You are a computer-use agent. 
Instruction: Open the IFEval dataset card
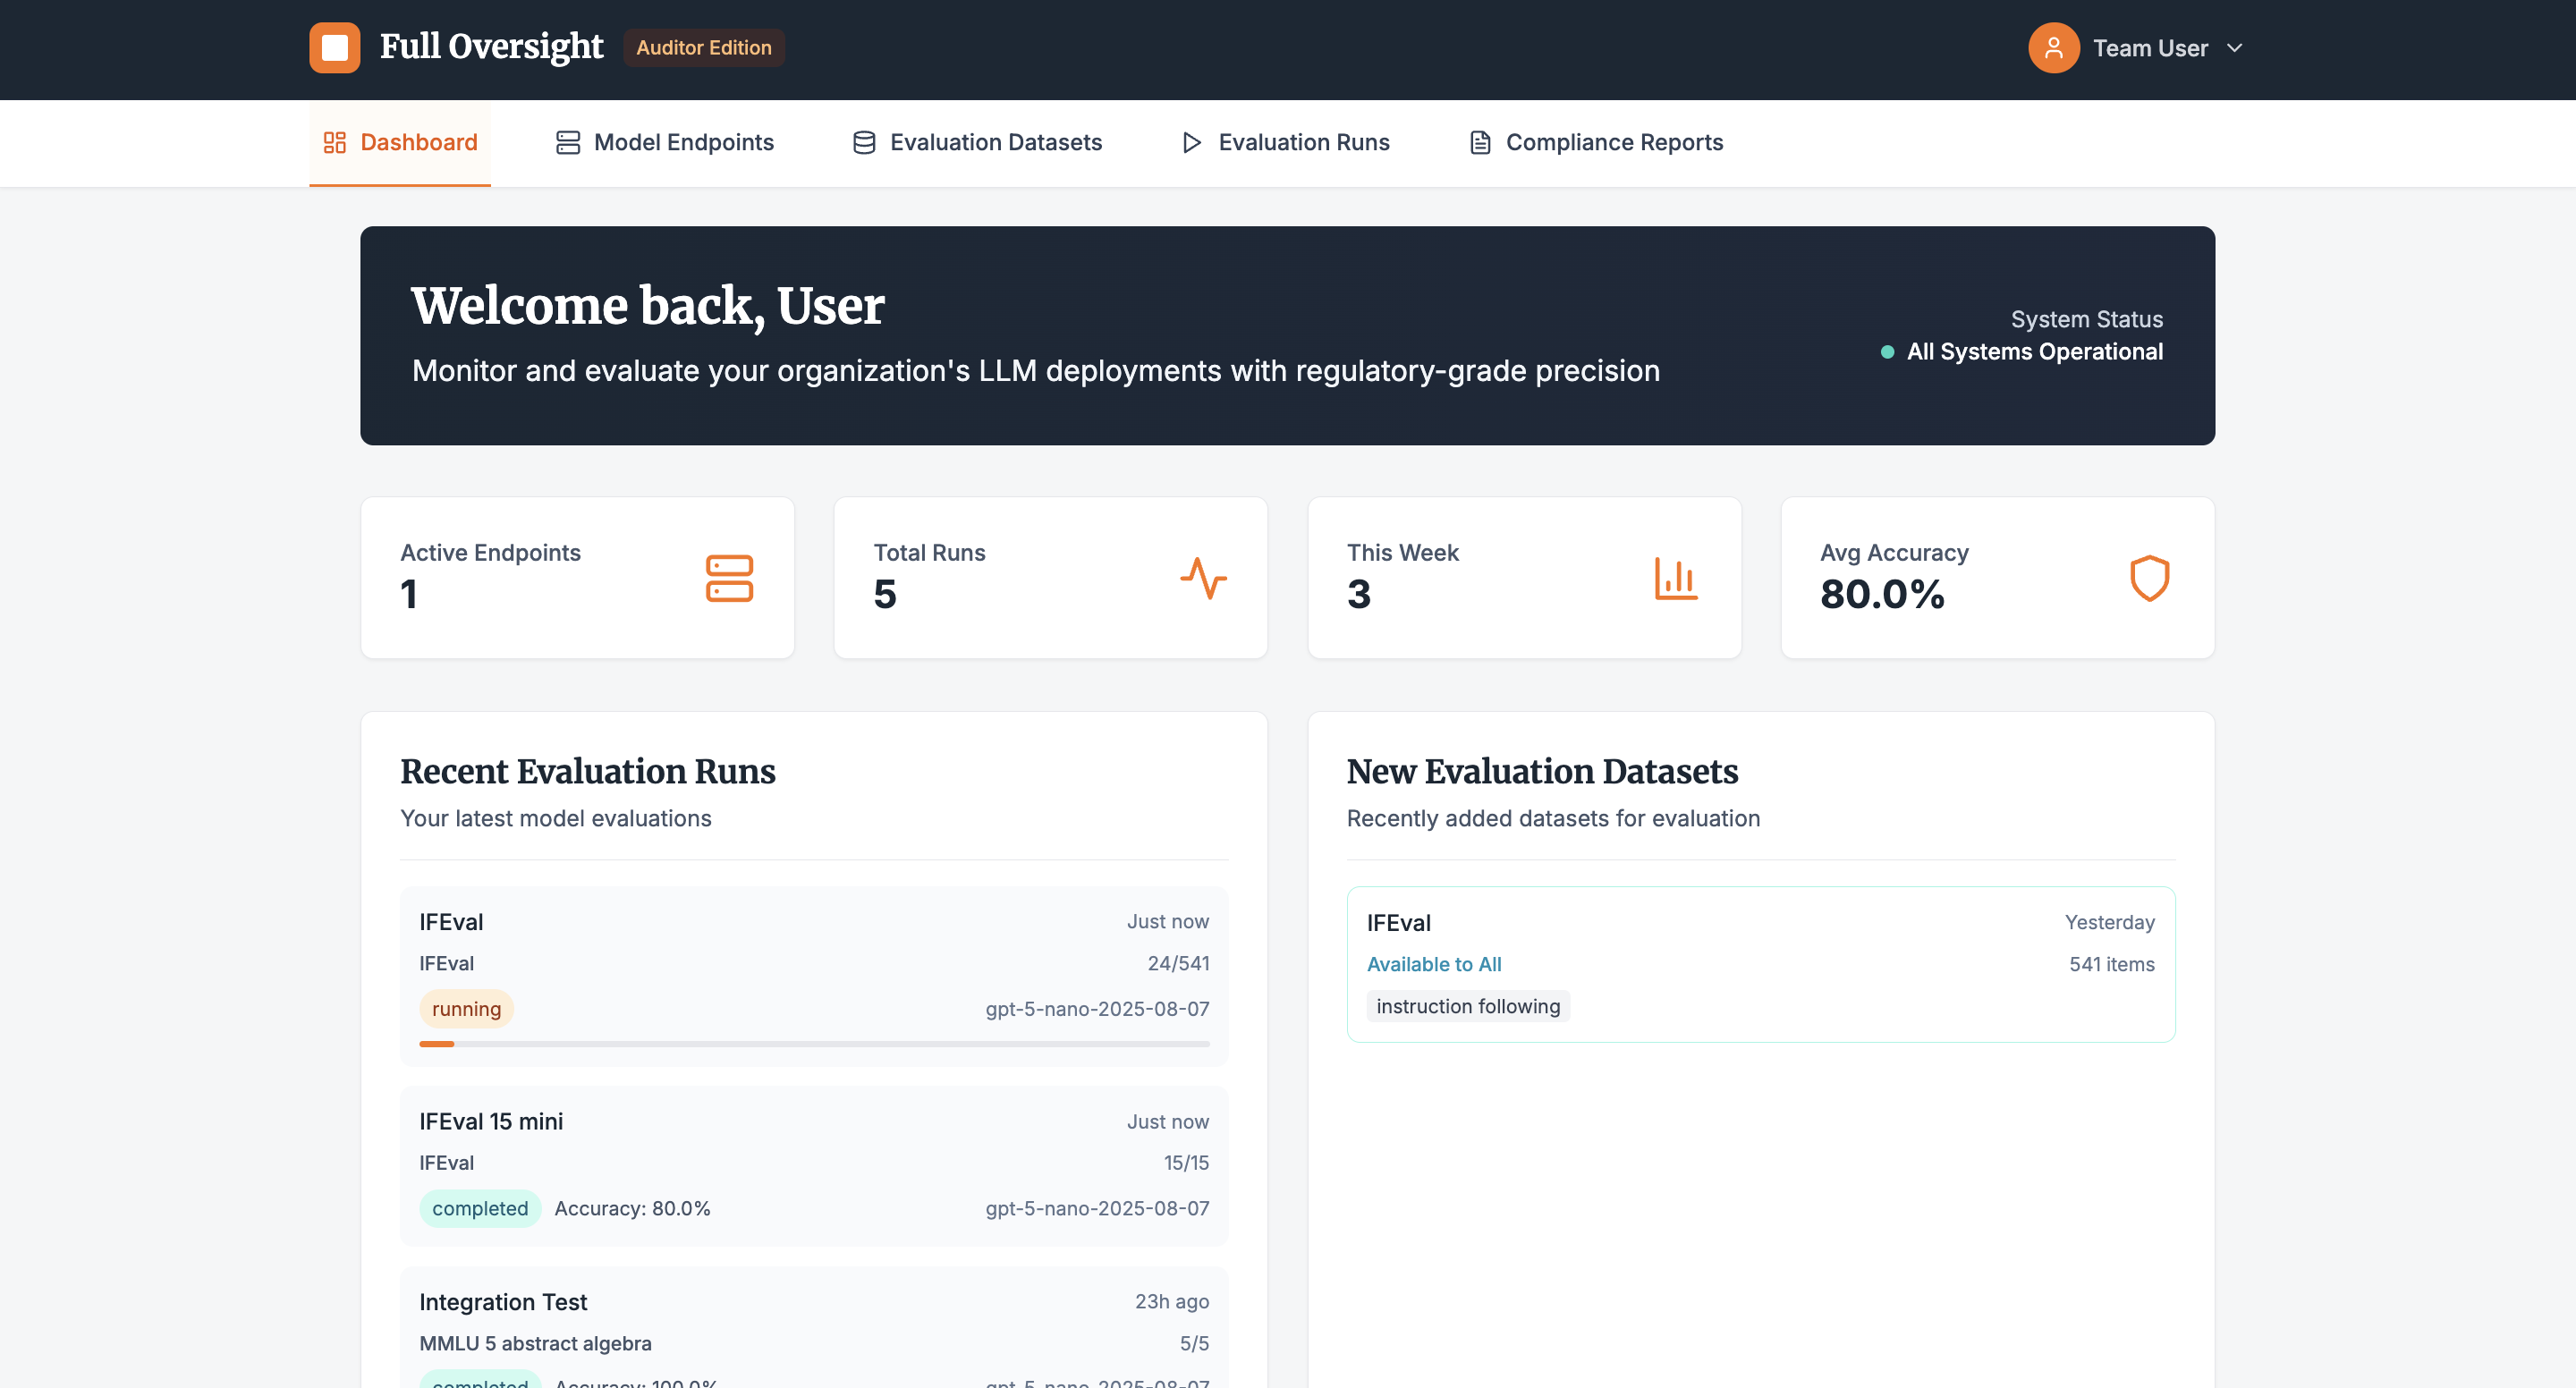(x=1761, y=963)
